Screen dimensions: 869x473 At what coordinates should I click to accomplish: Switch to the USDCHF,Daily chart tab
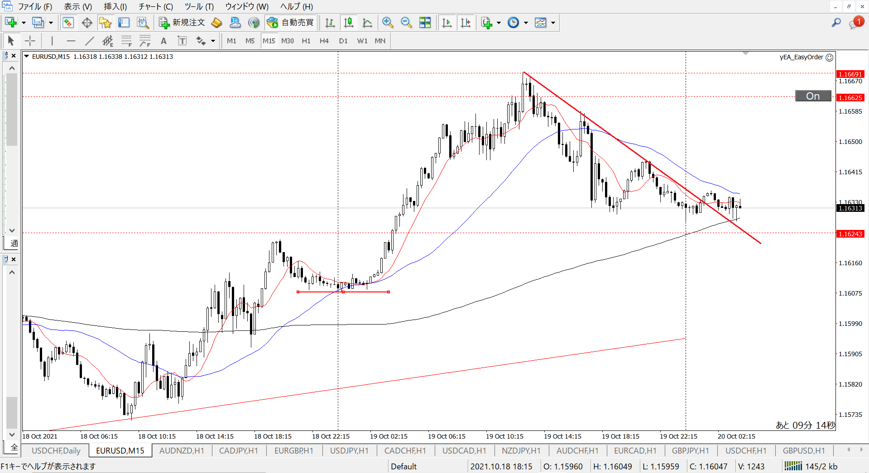click(56, 450)
